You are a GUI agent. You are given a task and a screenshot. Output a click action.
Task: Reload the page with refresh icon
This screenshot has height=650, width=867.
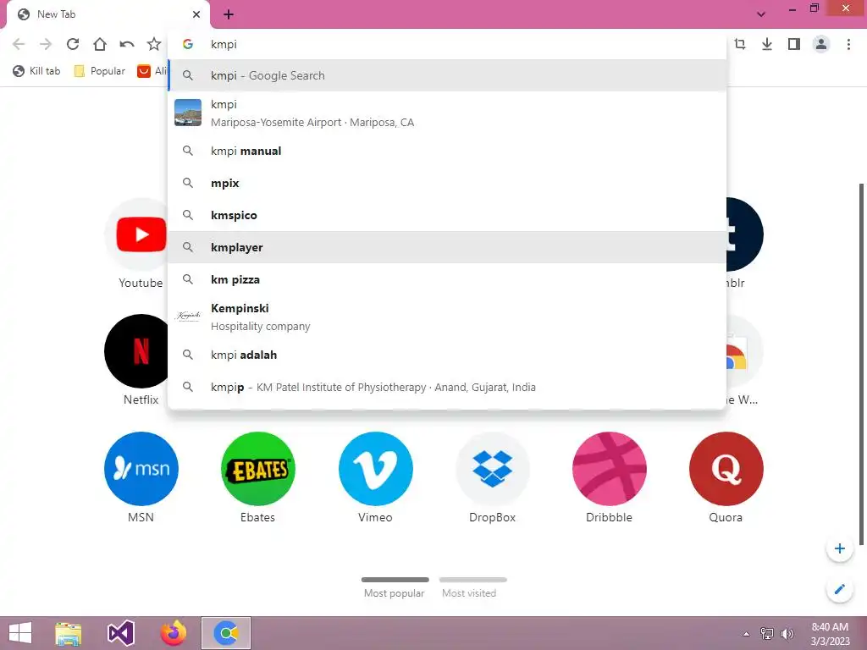73,44
